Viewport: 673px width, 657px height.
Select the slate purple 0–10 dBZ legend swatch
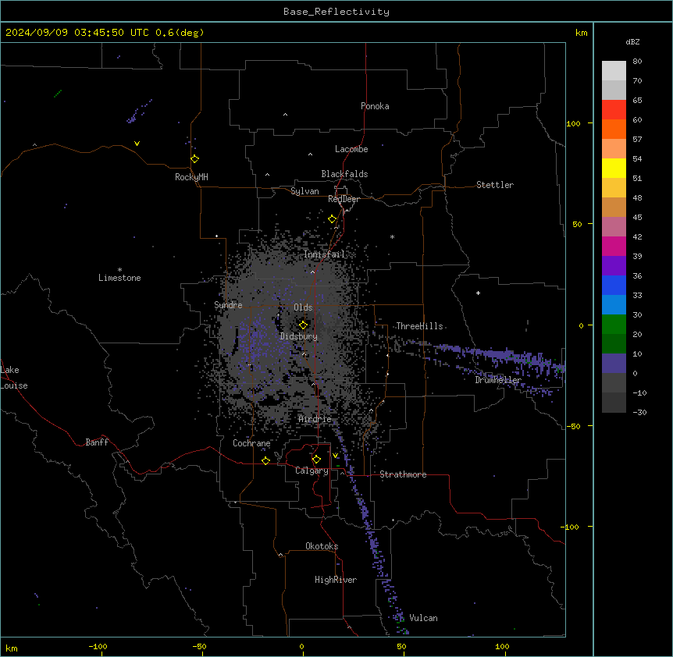(614, 364)
